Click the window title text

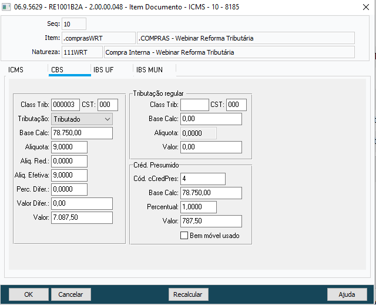126,7
